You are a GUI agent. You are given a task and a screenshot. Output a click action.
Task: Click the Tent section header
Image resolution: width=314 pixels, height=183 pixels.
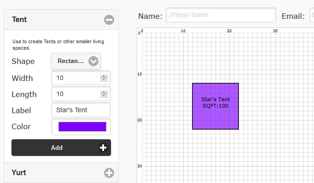(61, 20)
